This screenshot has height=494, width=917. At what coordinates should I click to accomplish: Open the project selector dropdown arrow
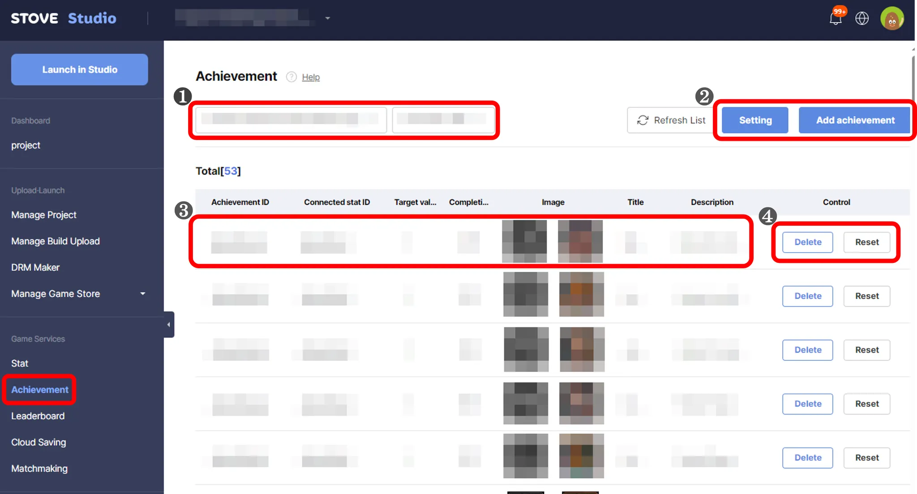(x=328, y=18)
